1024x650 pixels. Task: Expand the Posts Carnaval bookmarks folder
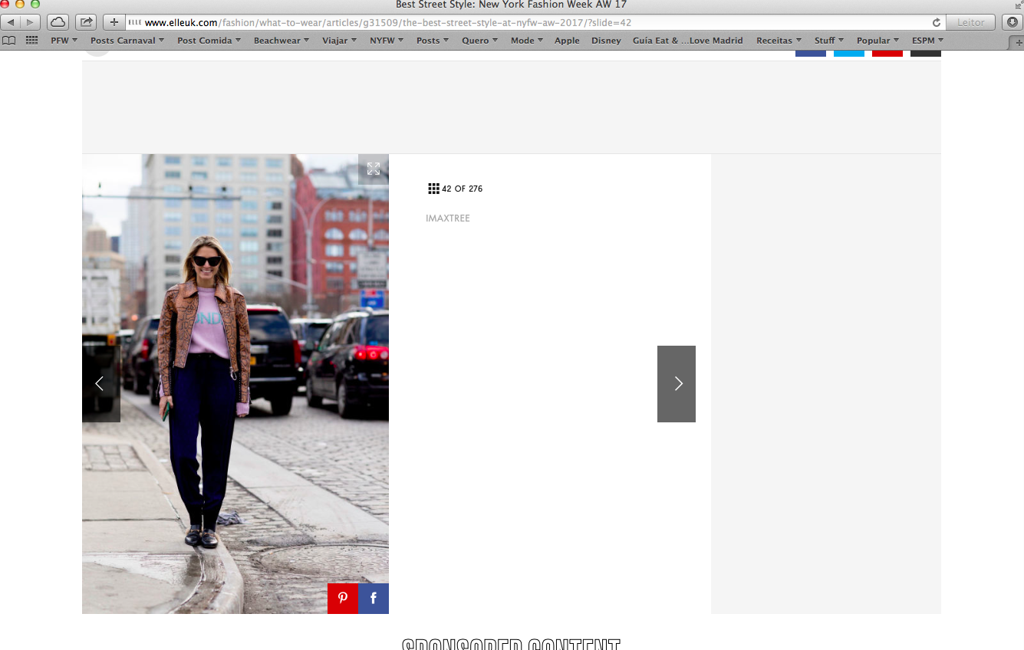pos(127,41)
